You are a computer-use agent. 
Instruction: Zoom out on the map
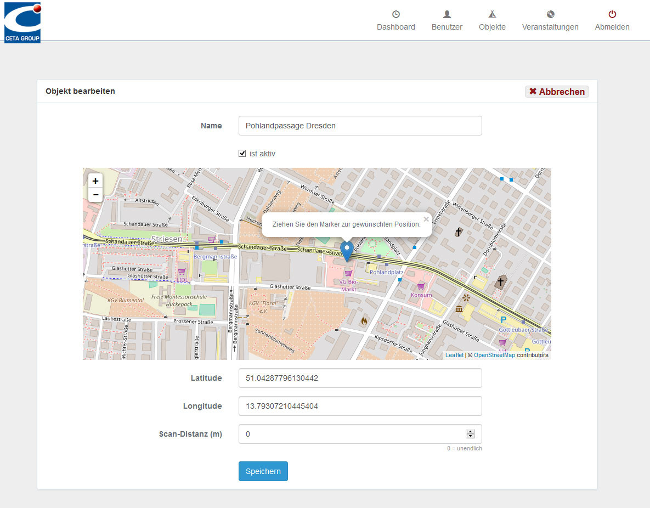pos(95,195)
